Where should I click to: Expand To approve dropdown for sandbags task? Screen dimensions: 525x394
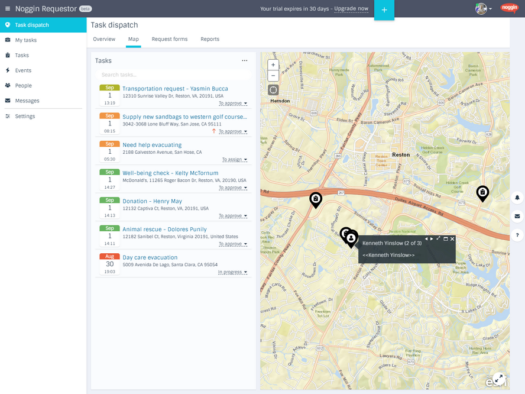(x=233, y=131)
